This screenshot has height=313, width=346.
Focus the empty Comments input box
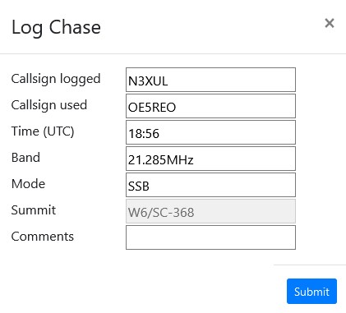click(x=210, y=237)
